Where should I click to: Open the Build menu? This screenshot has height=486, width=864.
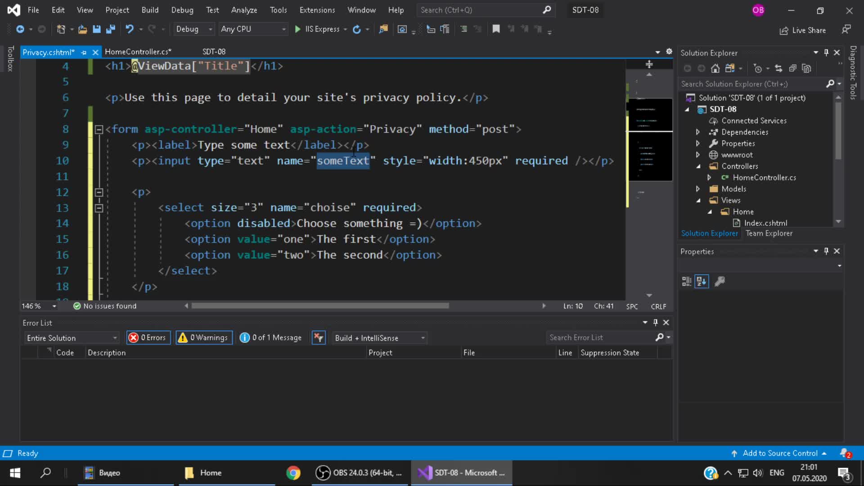coord(150,10)
